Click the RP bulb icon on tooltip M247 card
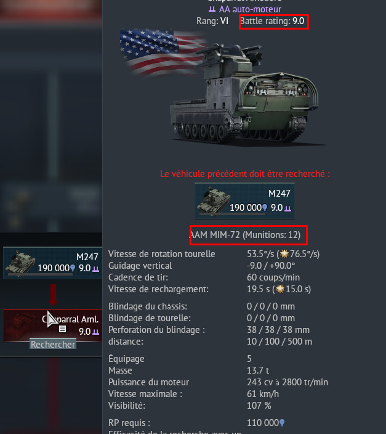386x434 pixels. 265,208
